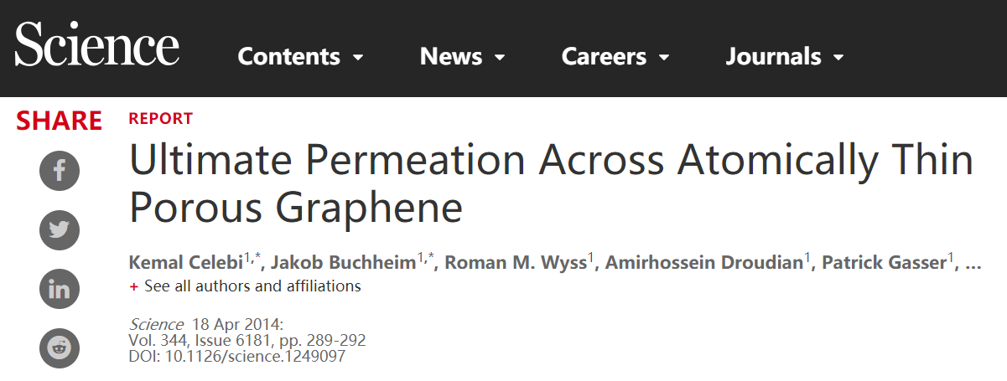Share article on Facebook
The width and height of the screenshot is (1007, 381).
(x=60, y=172)
